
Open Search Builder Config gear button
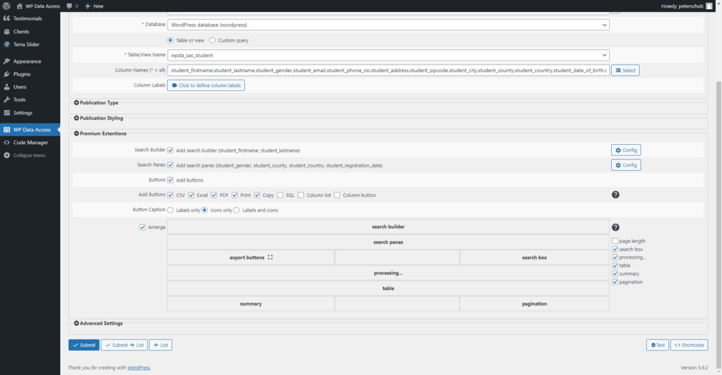coord(626,151)
